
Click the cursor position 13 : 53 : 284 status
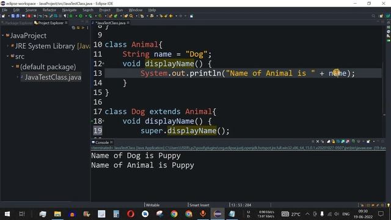pyautogui.click(x=241, y=205)
